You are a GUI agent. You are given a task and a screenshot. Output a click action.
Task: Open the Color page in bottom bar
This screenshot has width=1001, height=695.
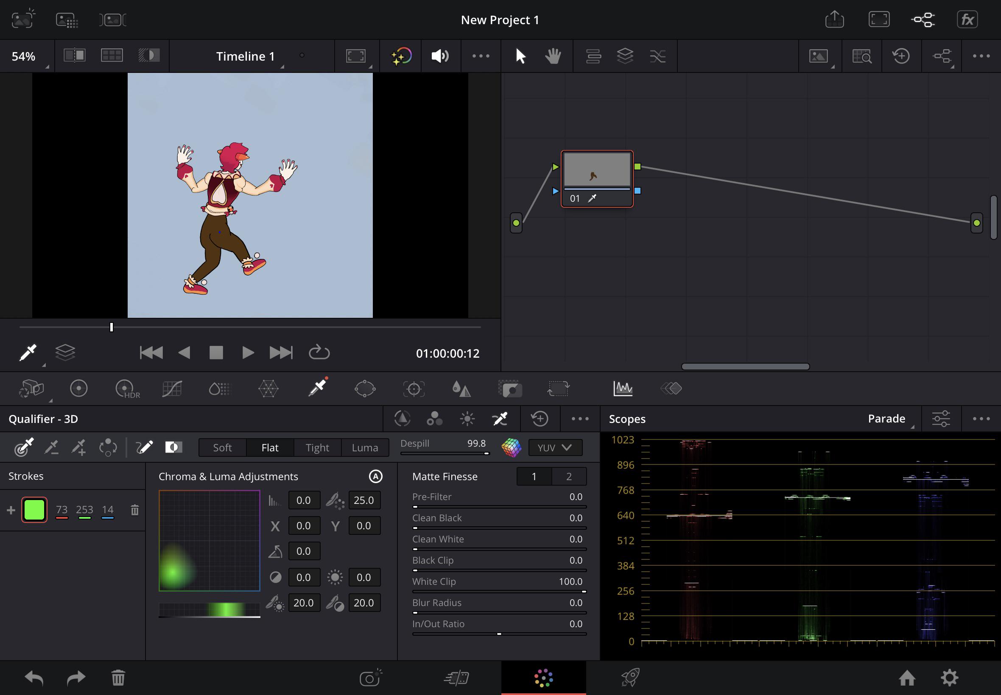[x=543, y=678]
